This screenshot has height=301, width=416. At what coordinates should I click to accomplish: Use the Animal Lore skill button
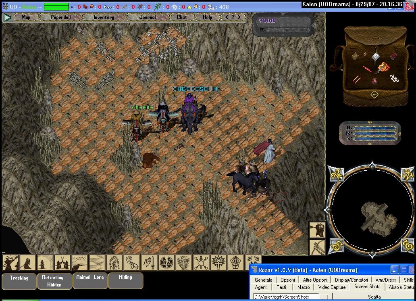(90, 280)
